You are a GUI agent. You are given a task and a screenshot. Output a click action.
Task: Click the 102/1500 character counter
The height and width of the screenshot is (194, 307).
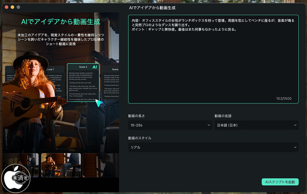click(x=283, y=99)
